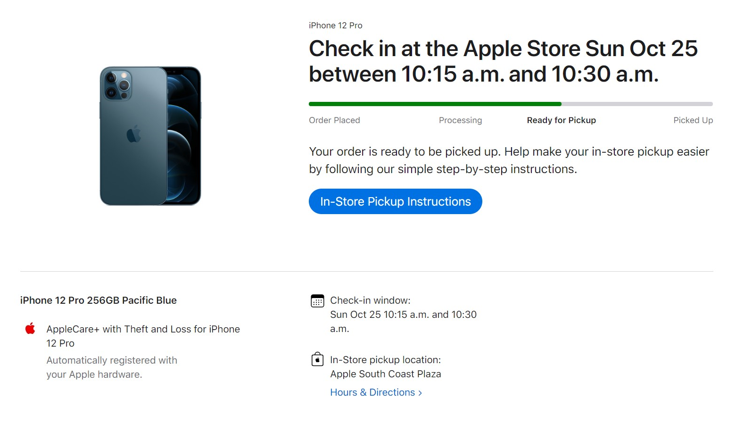
Task: Select the Ready for Pickup status step
Action: point(561,120)
